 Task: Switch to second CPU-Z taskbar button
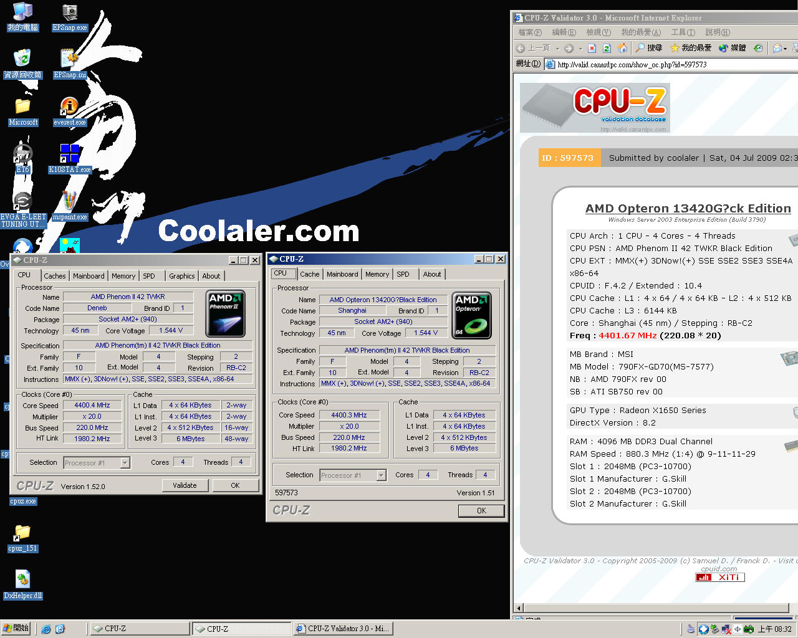click(241, 629)
